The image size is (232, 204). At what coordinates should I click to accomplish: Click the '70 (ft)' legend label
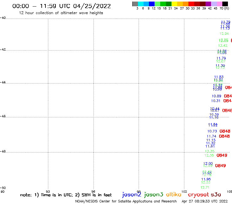click(x=224, y=8)
